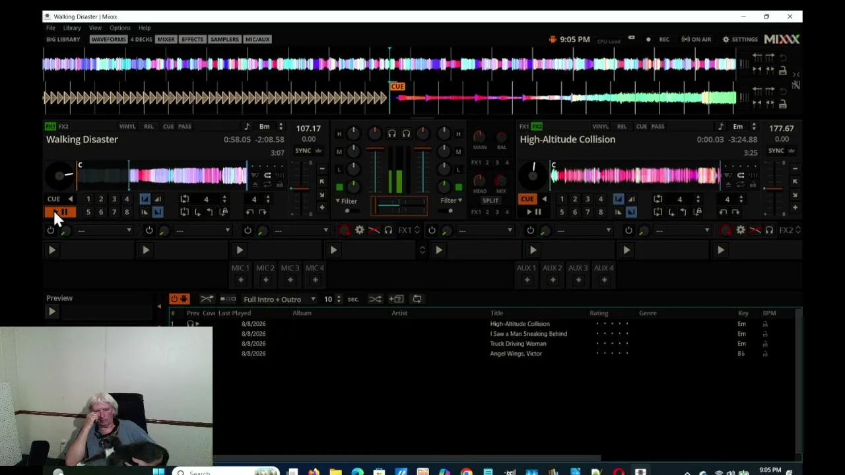Toggle PASS passthrough on the High-Altitude Collision deck
Viewport: 845px width, 475px height.
point(658,127)
